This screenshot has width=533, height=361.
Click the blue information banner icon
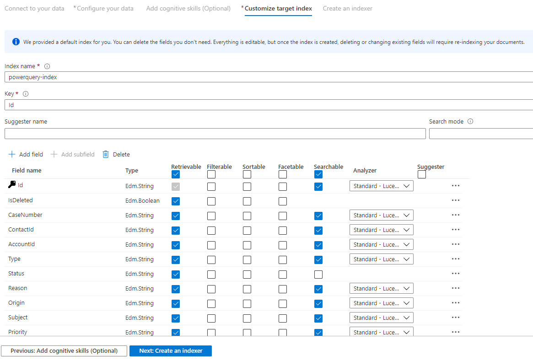(x=16, y=42)
